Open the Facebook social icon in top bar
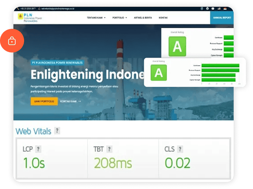The image size is (253, 189). click(207, 8)
